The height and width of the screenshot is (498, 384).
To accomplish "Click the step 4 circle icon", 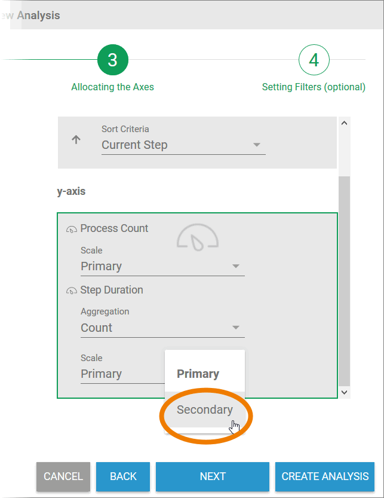I will click(x=314, y=60).
